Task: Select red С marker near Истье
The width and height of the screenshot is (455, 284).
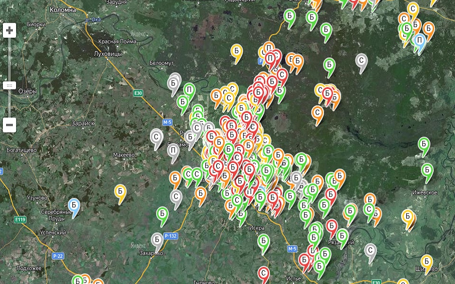Action: [x=264, y=274]
